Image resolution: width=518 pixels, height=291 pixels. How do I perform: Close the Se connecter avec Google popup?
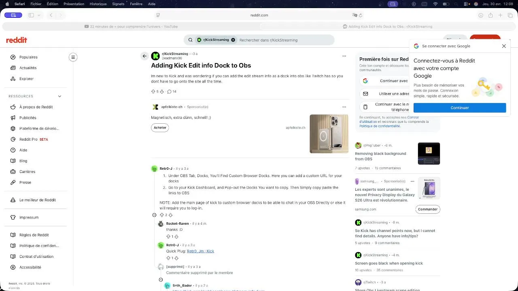(504, 46)
